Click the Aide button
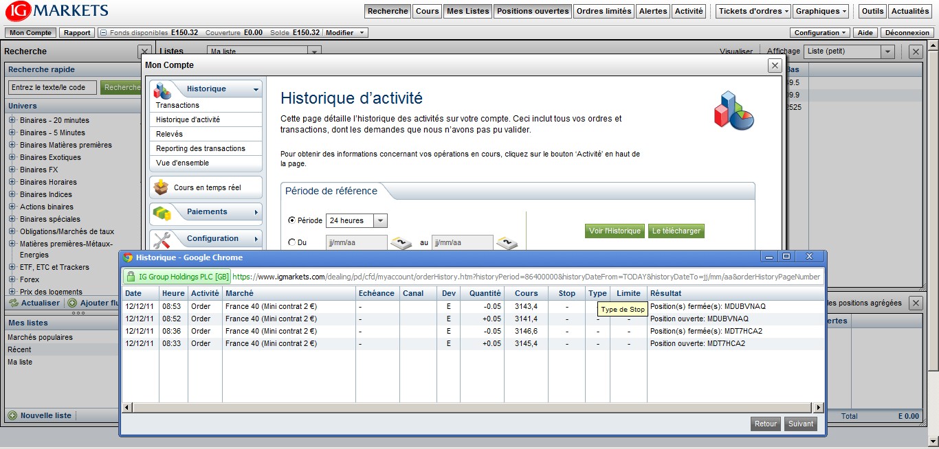The width and height of the screenshot is (939, 449). pyautogui.click(x=865, y=33)
